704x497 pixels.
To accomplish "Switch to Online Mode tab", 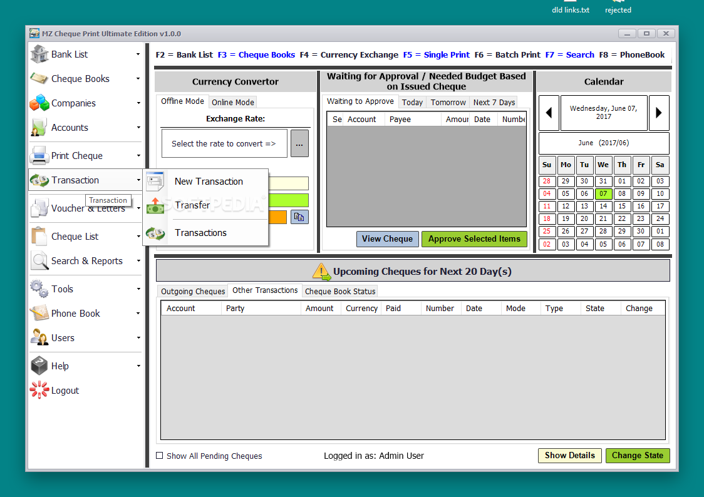I will tap(232, 102).
